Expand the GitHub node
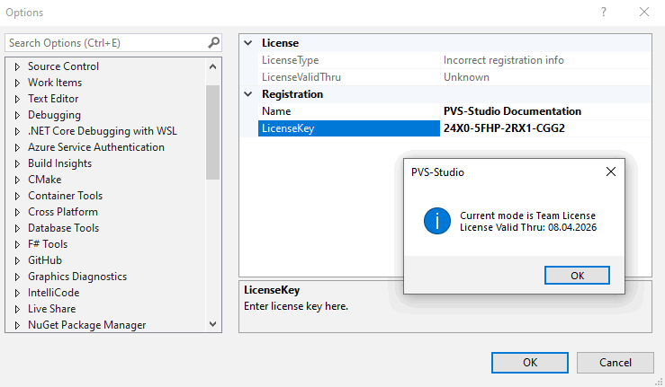665x387 pixels. (x=17, y=260)
